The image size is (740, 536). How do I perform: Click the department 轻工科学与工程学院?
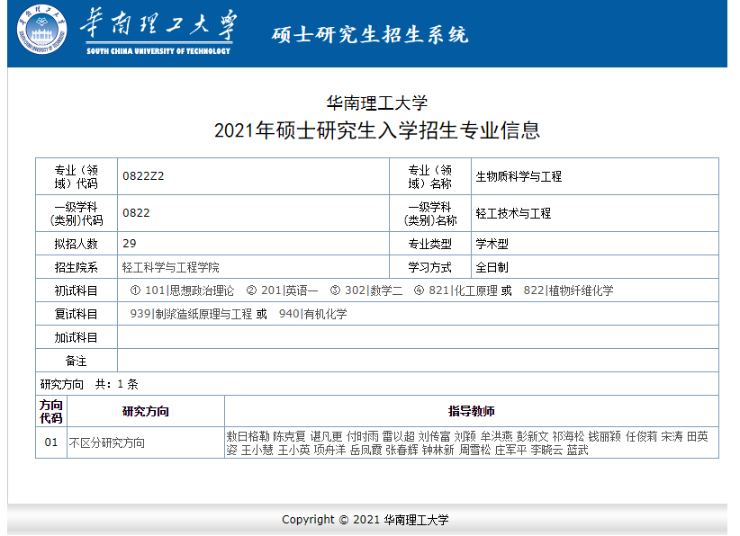tap(170, 268)
